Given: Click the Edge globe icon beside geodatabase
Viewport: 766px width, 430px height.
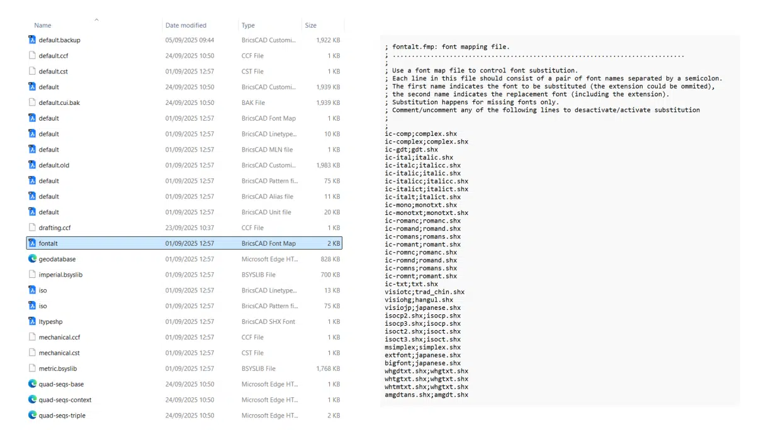Looking at the screenshot, I should click(32, 258).
